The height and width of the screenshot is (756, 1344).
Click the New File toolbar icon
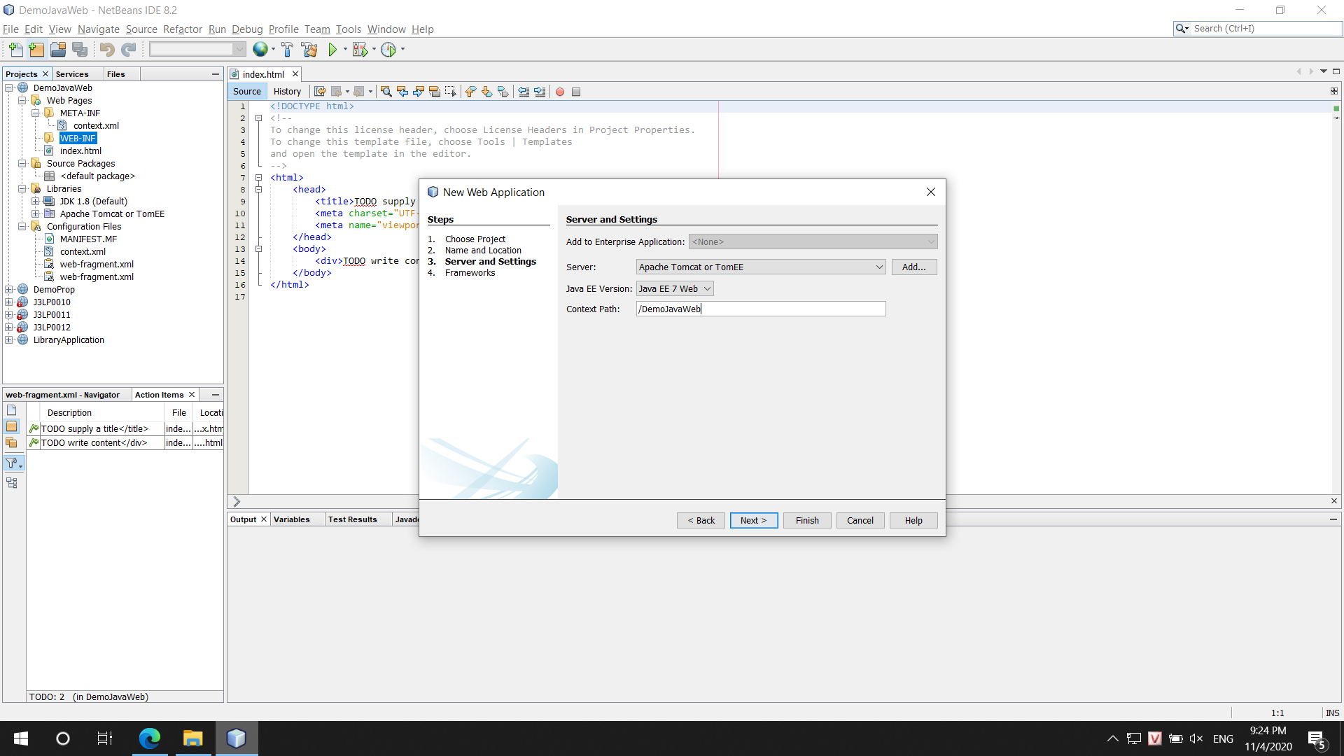[x=15, y=50]
